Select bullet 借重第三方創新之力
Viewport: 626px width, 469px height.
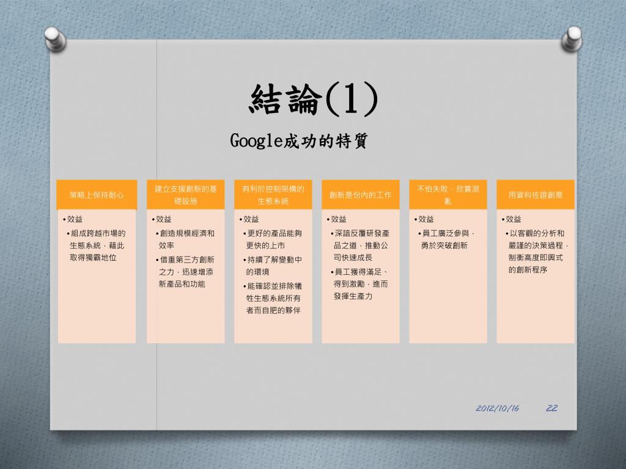coord(185,272)
